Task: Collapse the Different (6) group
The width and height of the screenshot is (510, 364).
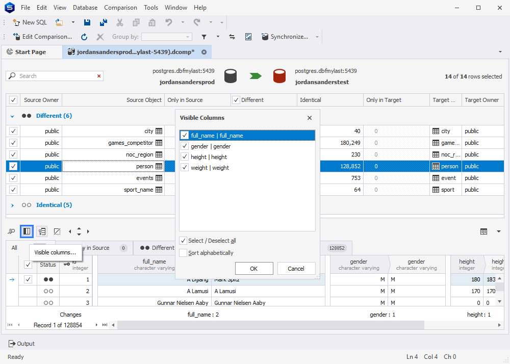Action: click(x=12, y=116)
